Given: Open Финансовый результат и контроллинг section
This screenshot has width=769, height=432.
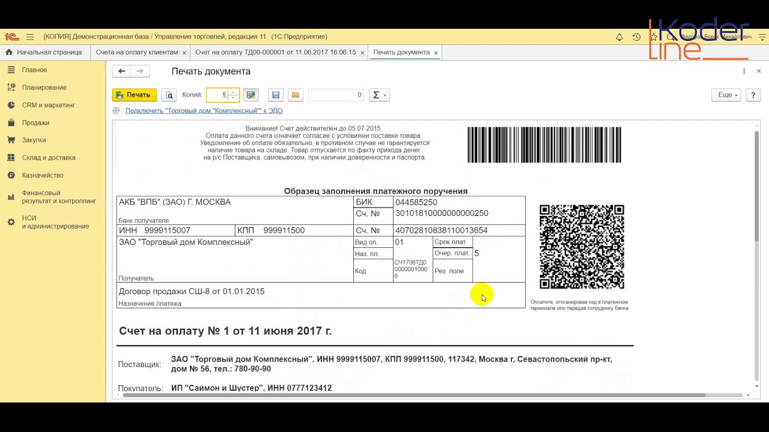Looking at the screenshot, I should coord(58,197).
